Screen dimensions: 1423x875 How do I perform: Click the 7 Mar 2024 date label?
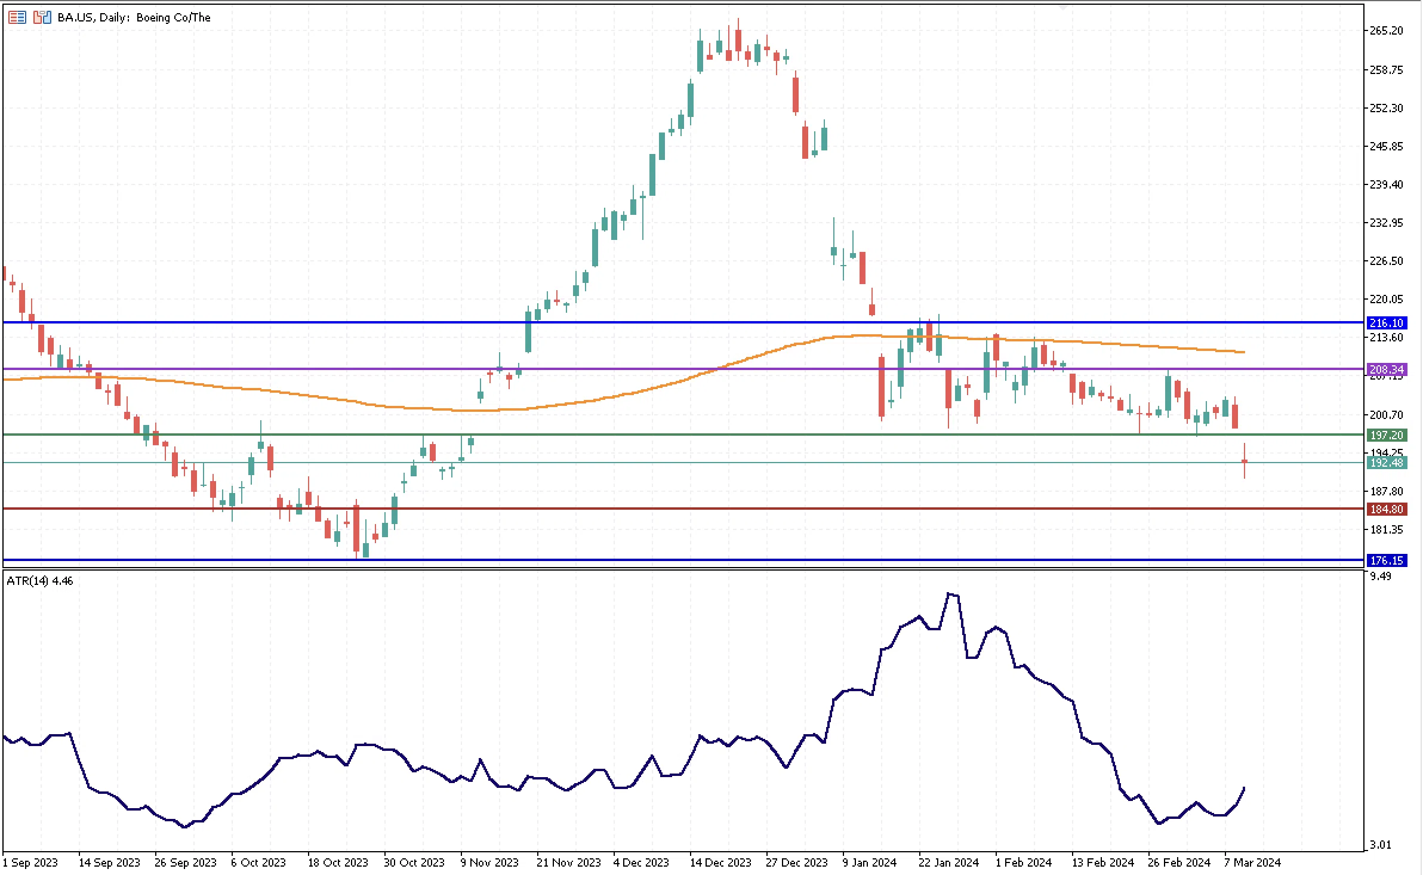1252,862
